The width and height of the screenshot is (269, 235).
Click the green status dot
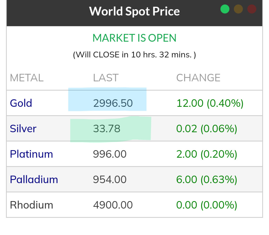(225, 9)
